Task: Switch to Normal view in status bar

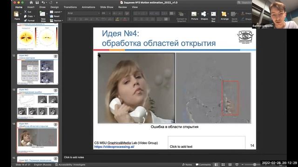Action: 216,165
